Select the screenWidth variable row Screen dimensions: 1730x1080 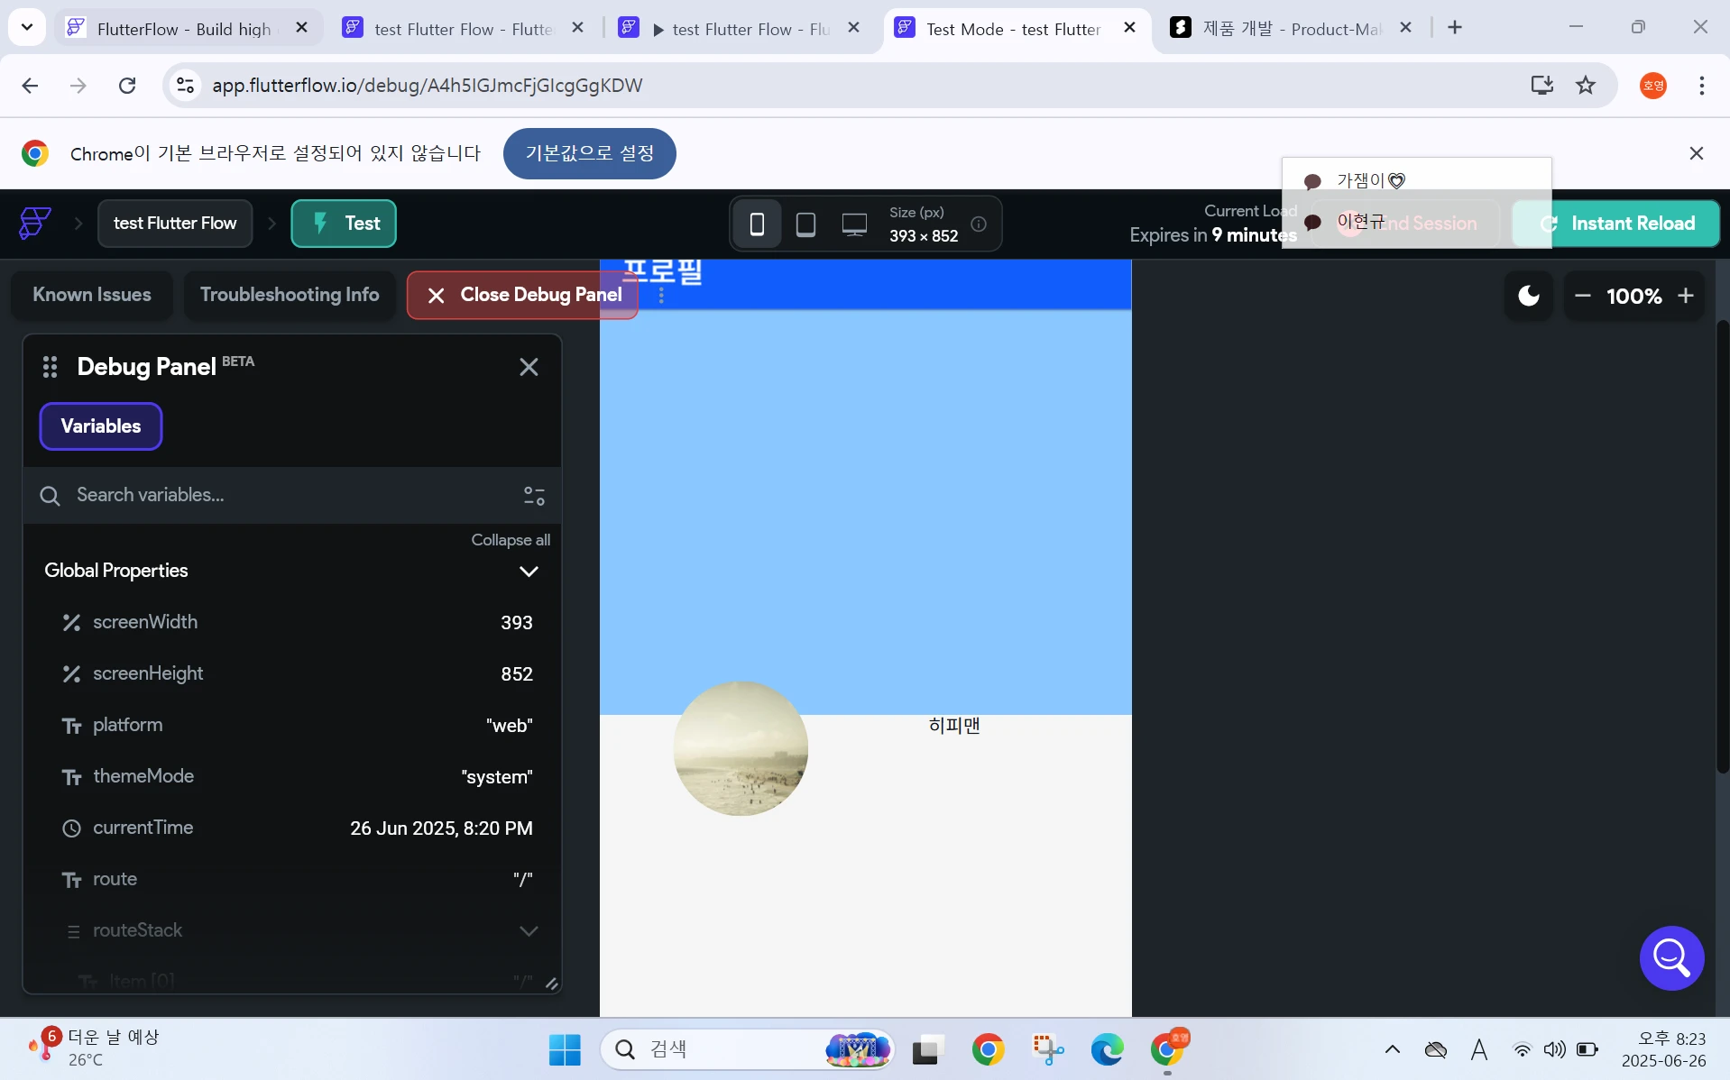292,622
